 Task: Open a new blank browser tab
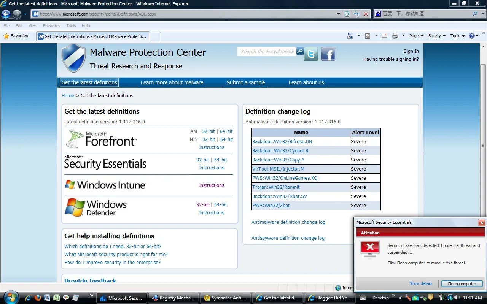point(155,36)
